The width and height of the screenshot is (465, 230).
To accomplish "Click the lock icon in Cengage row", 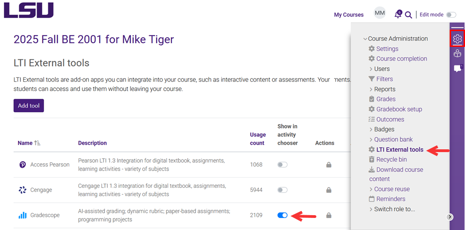I will pyautogui.click(x=328, y=190).
